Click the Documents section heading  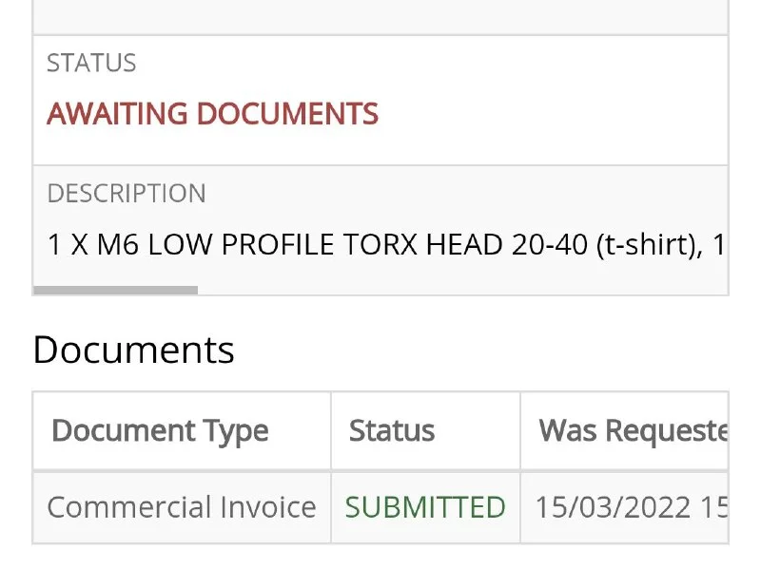133,350
